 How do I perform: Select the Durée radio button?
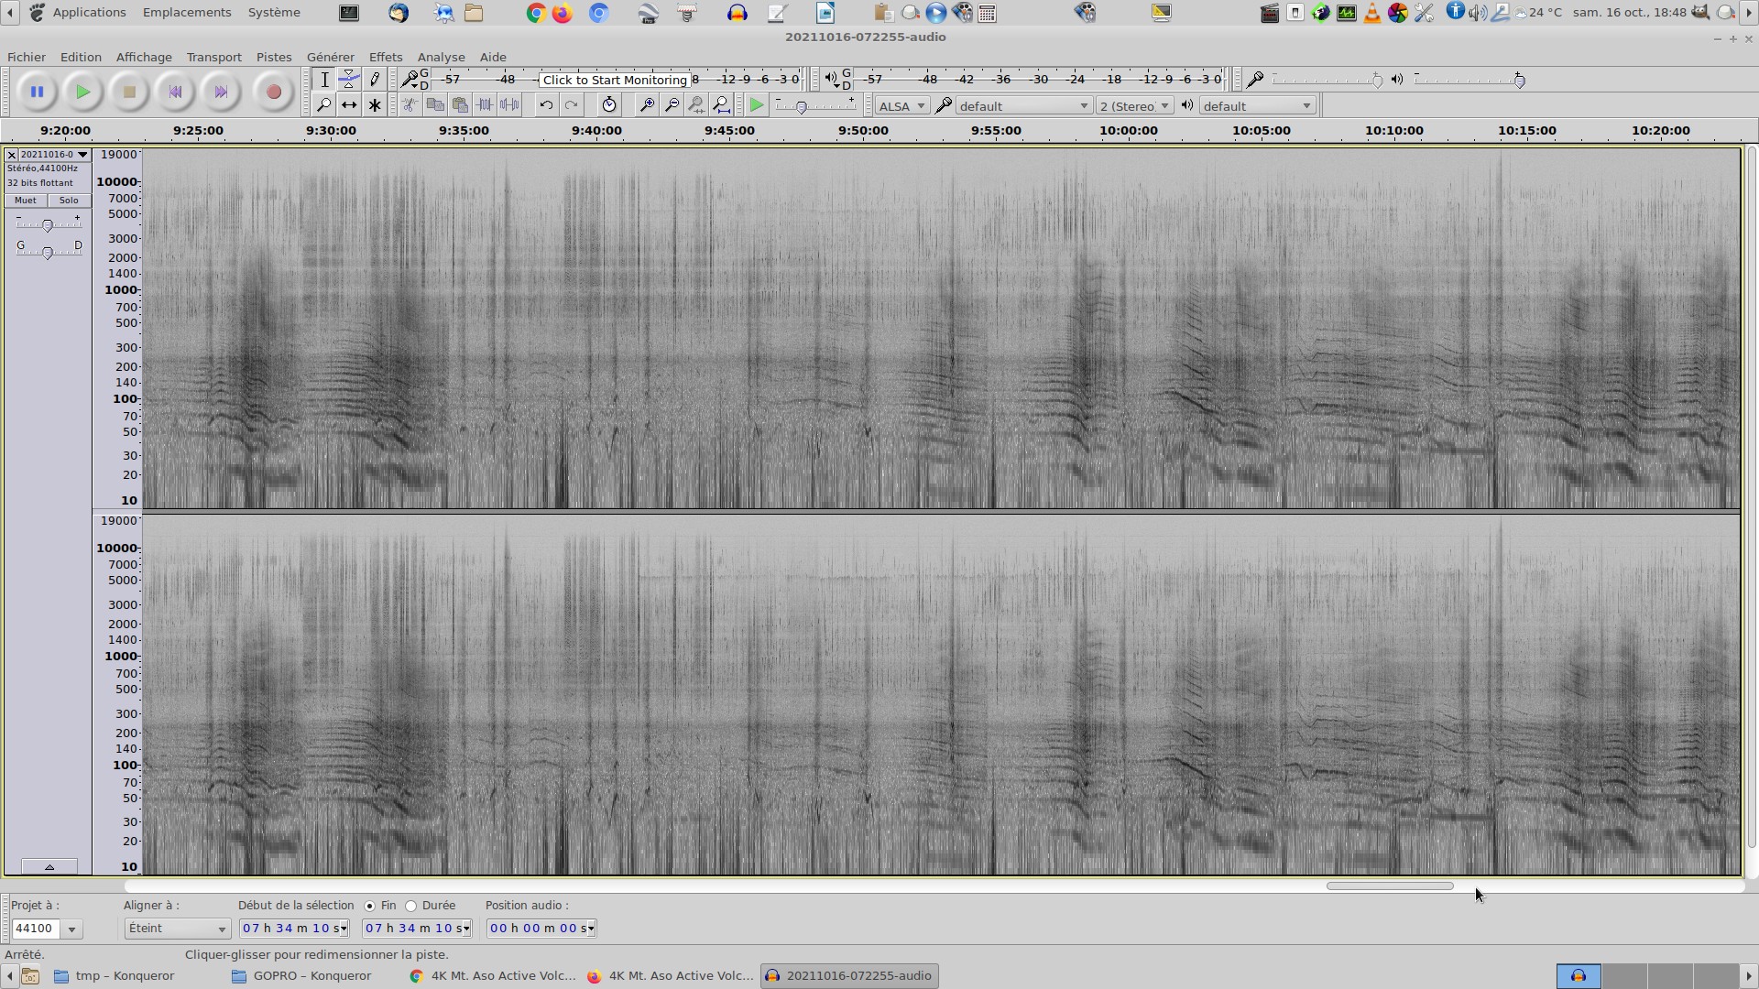[x=411, y=906]
